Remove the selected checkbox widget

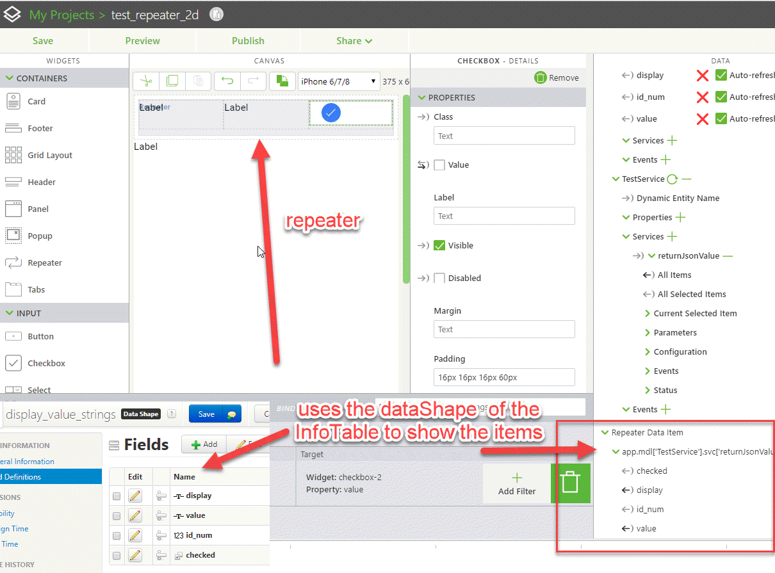pyautogui.click(x=557, y=77)
